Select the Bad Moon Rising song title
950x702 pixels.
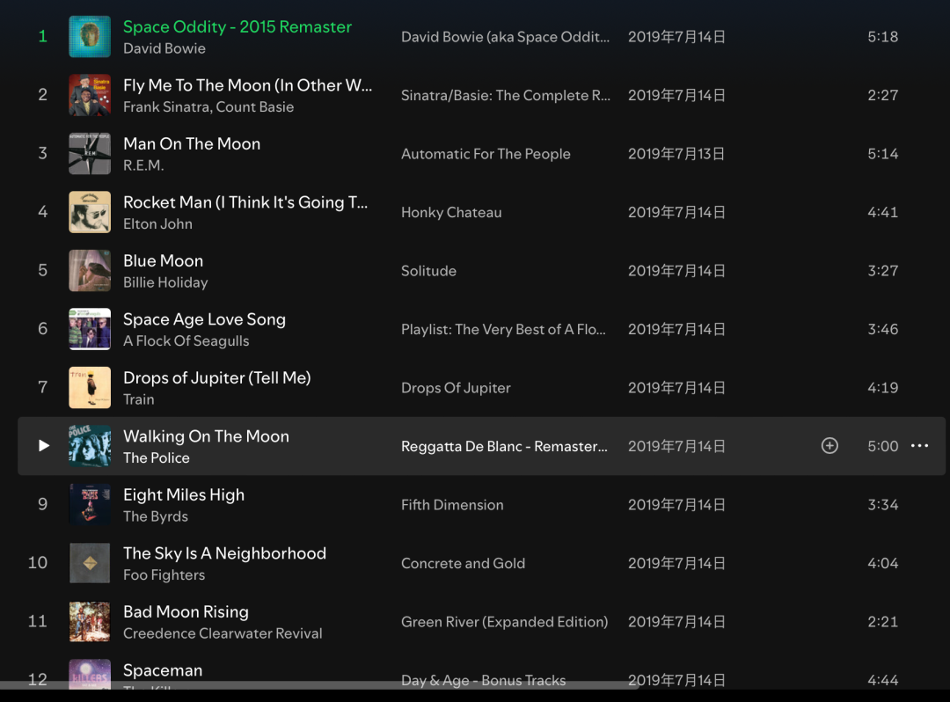[x=186, y=611]
